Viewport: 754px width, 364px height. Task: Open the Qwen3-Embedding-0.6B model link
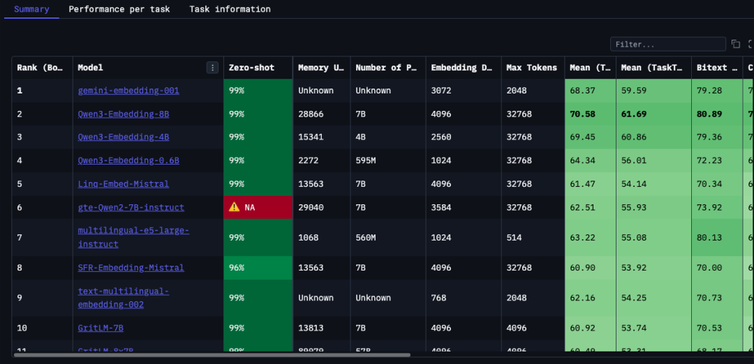(x=128, y=160)
